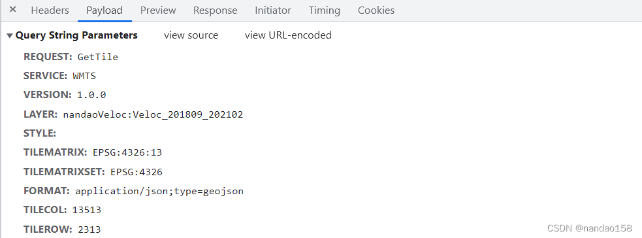The height and width of the screenshot is (238, 642).
Task: Switch to the Preview tab
Action: tap(158, 10)
